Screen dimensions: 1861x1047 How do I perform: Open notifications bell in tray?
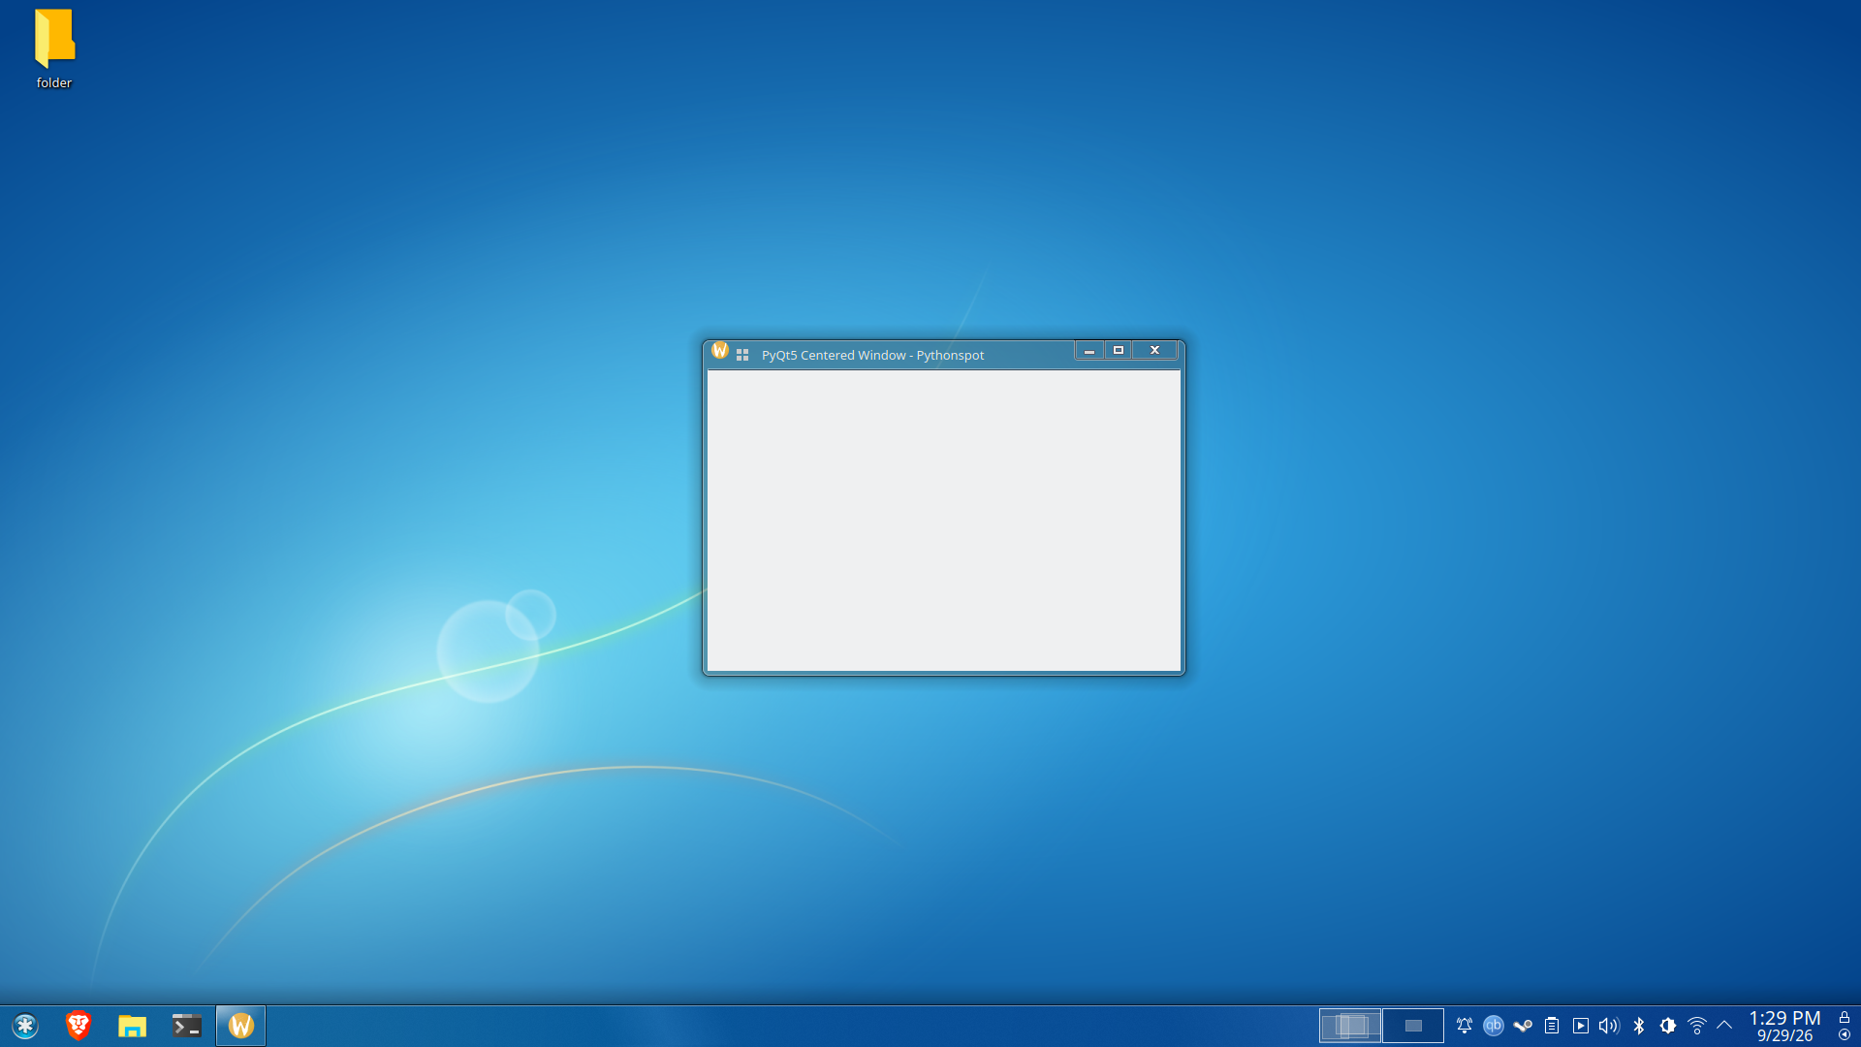tap(1465, 1026)
